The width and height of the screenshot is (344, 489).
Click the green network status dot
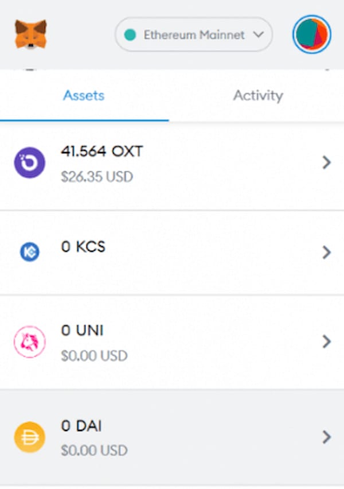[x=130, y=35]
